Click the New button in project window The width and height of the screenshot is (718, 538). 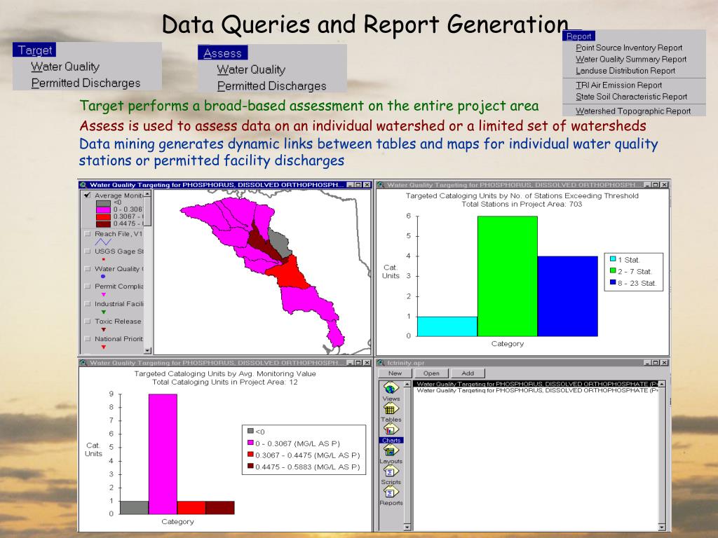(395, 373)
